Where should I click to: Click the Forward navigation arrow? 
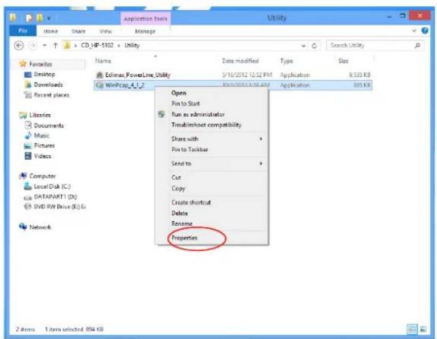pyautogui.click(x=33, y=46)
